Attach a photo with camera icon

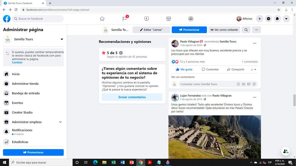[x=244, y=84]
